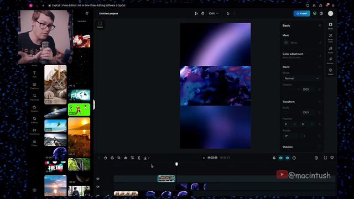Select the green screen Santa thumbnail
The image size is (354, 199).
[x=79, y=109]
